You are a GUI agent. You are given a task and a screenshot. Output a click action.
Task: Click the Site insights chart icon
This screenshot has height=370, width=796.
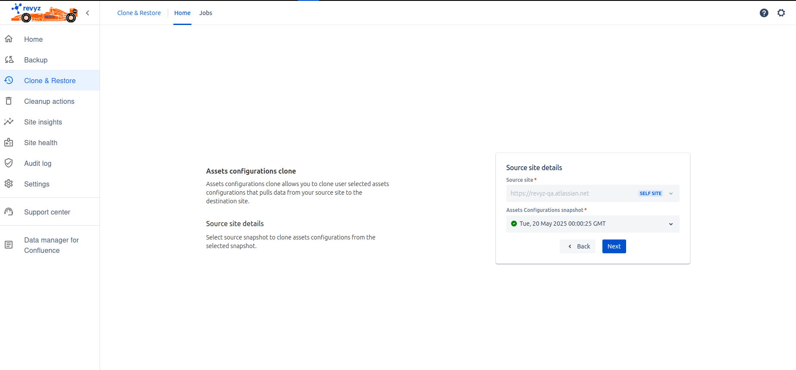pyautogui.click(x=9, y=122)
